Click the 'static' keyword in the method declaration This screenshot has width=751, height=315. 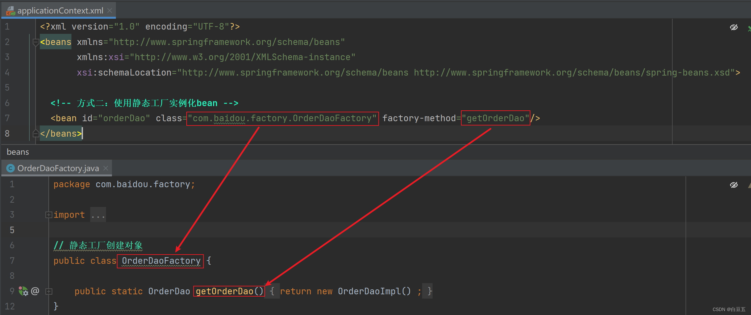127,291
